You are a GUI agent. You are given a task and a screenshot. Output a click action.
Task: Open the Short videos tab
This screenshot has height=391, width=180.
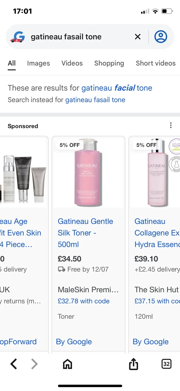click(156, 63)
